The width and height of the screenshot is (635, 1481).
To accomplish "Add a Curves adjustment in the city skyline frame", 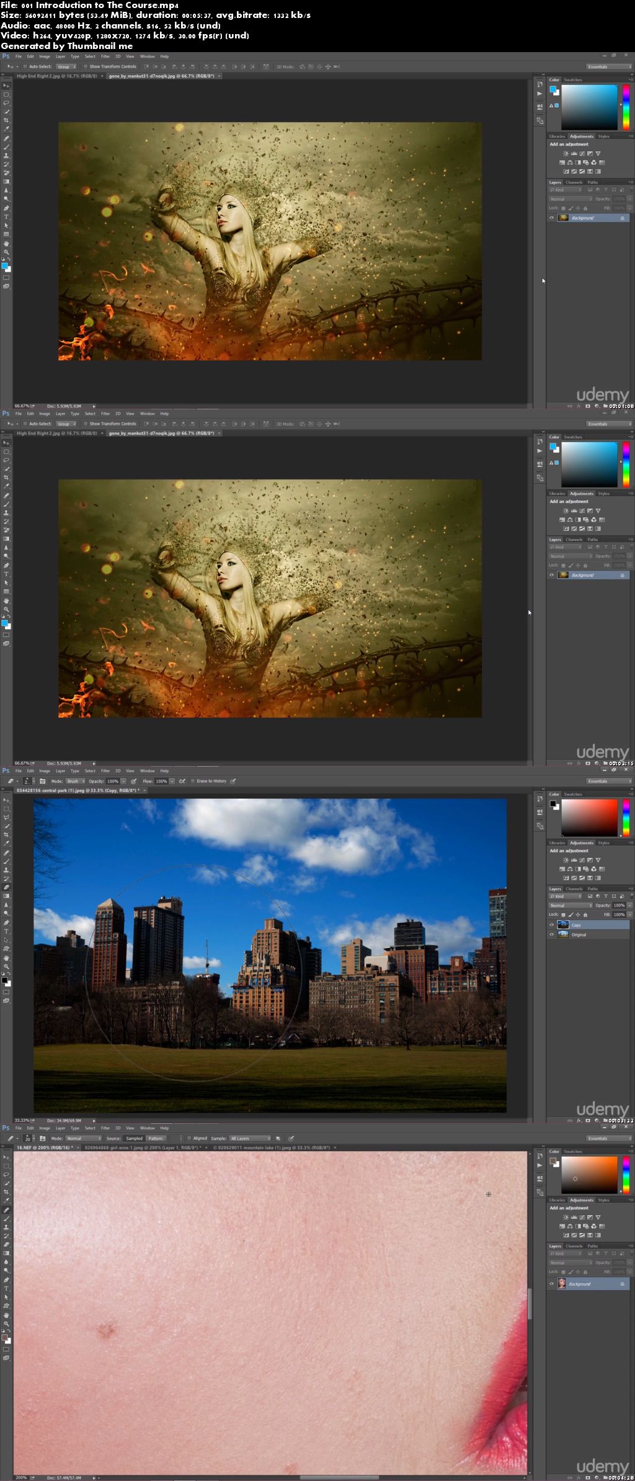I will coord(582,860).
